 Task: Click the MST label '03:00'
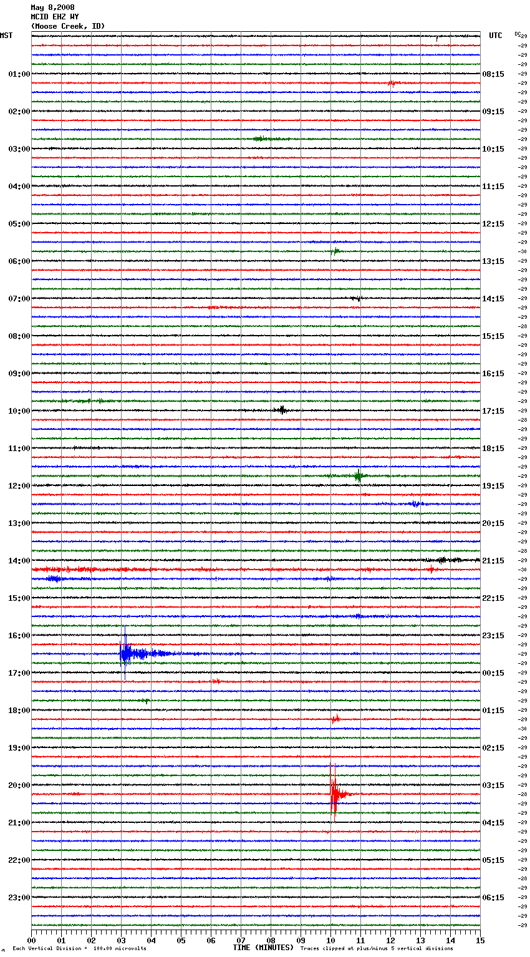click(x=19, y=149)
